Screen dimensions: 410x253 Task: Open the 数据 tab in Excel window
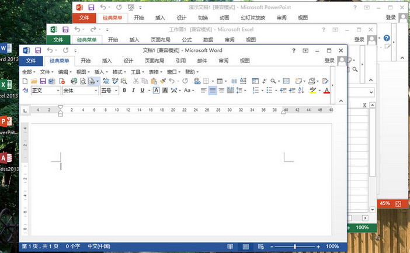point(208,40)
